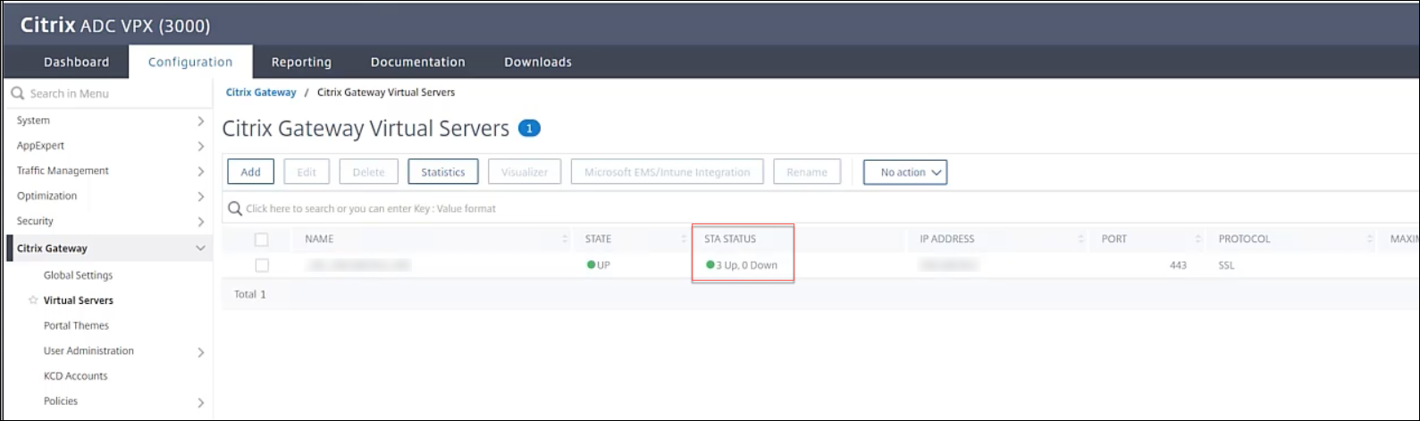
Task: Click the Statistics button
Action: (x=442, y=173)
